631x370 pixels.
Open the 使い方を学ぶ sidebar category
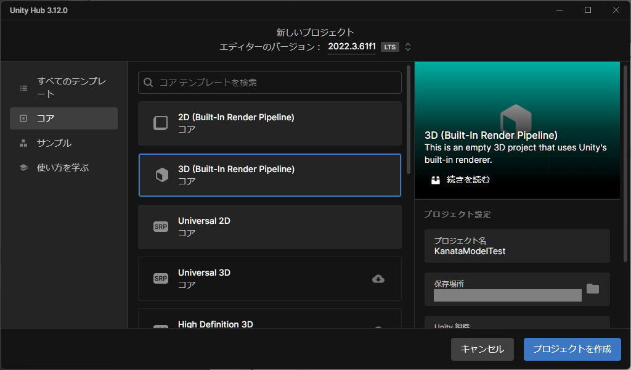(63, 168)
